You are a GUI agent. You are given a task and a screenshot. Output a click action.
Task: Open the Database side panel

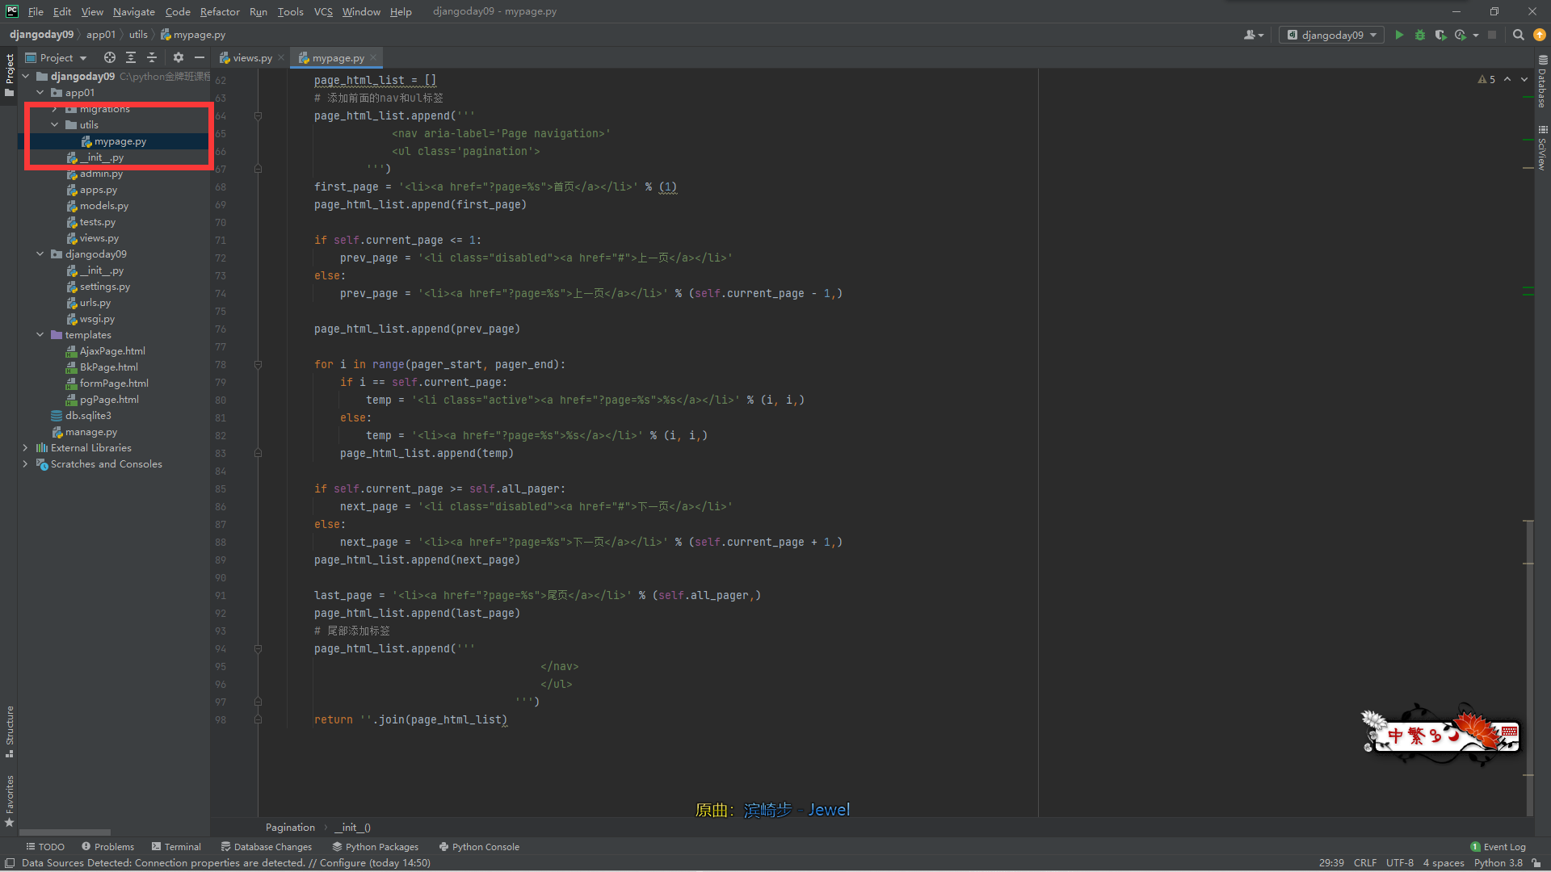tap(1542, 81)
